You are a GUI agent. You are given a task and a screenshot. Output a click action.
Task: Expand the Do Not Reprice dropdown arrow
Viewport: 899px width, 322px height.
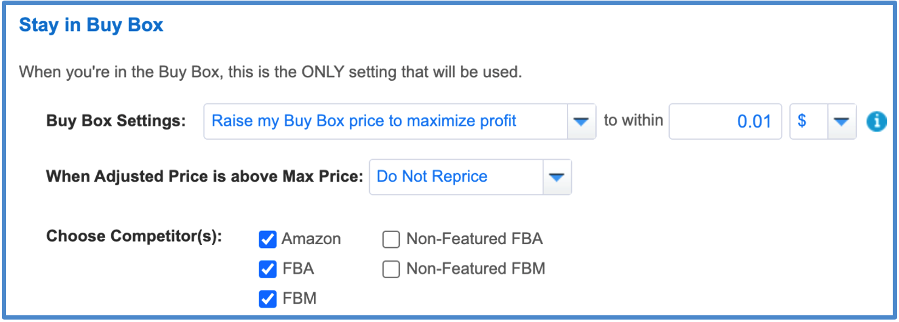557,177
